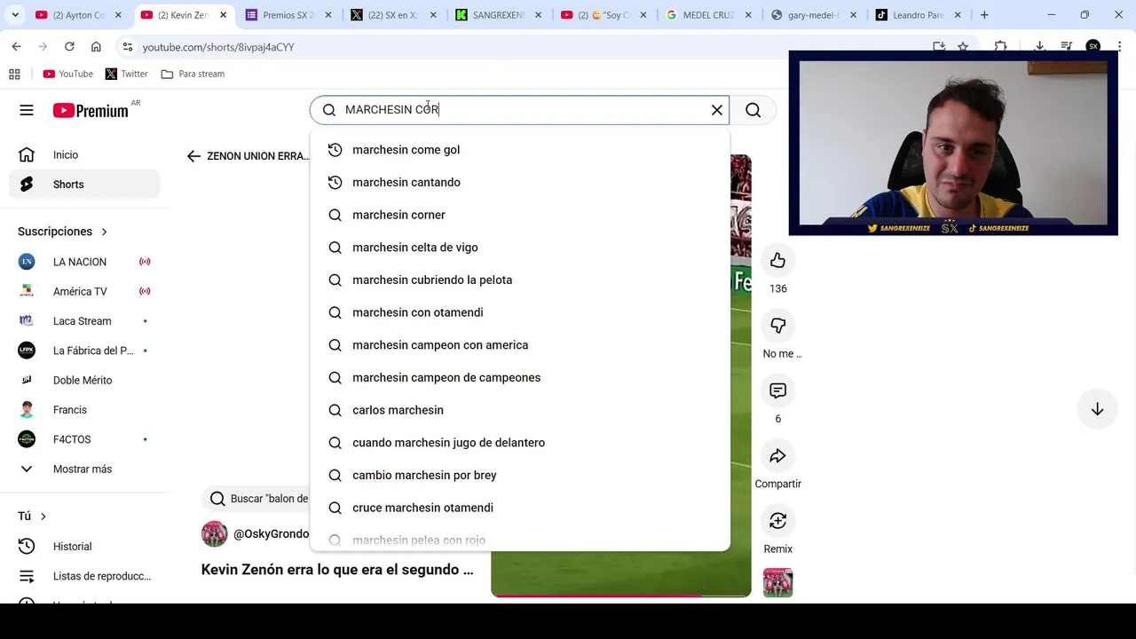Open Laca Stream channel
This screenshot has height=639, width=1136.
(85, 321)
